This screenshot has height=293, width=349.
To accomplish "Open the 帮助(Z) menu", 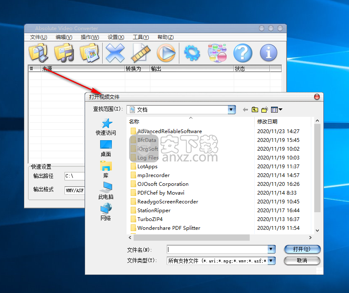I will pyautogui.click(x=165, y=37).
